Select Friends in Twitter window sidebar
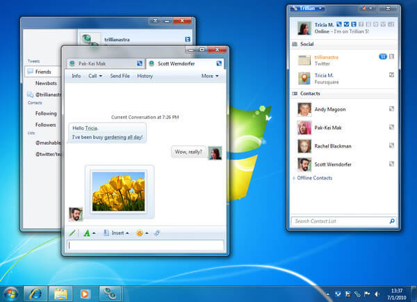Screen dimensions: 417x302 [43, 72]
